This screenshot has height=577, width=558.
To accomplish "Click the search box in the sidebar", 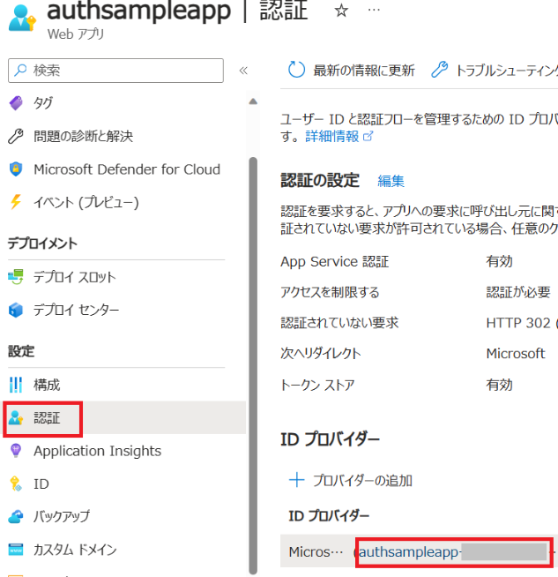I will pos(115,71).
